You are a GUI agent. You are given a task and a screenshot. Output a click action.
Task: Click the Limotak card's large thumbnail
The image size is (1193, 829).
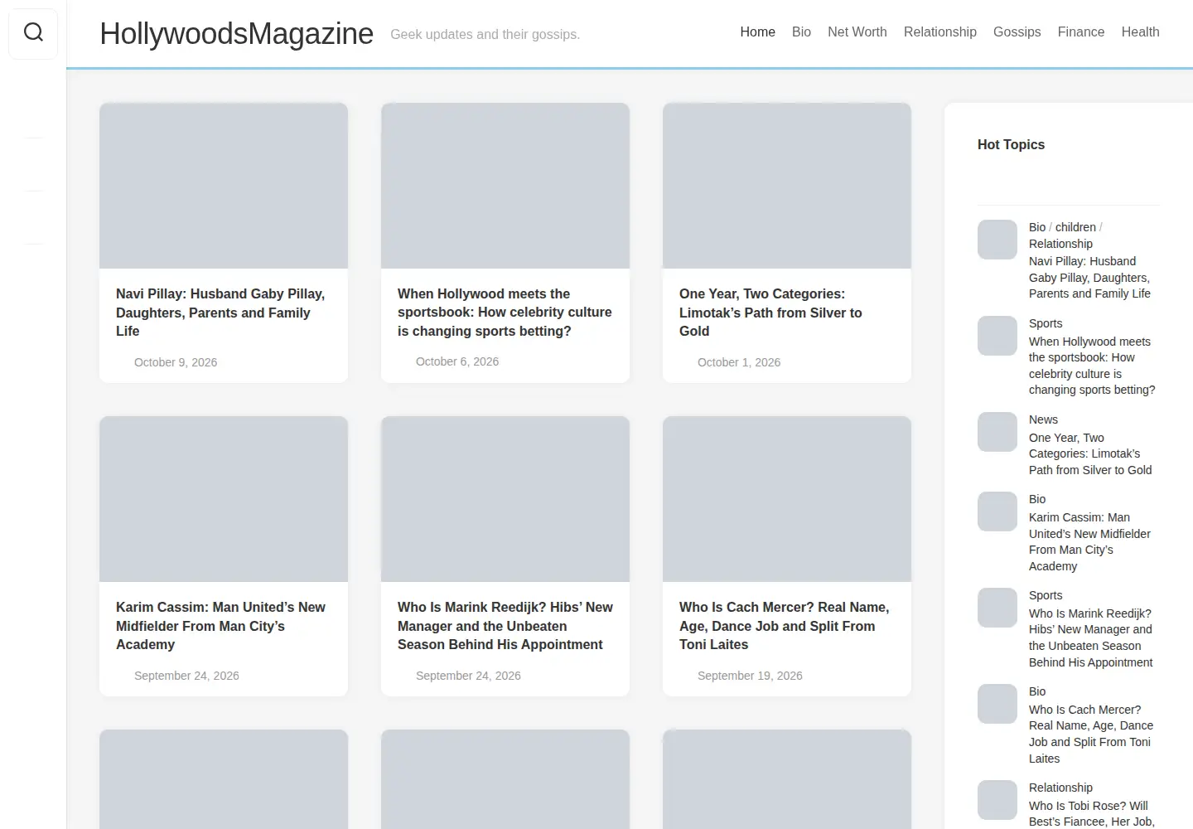coord(787,186)
